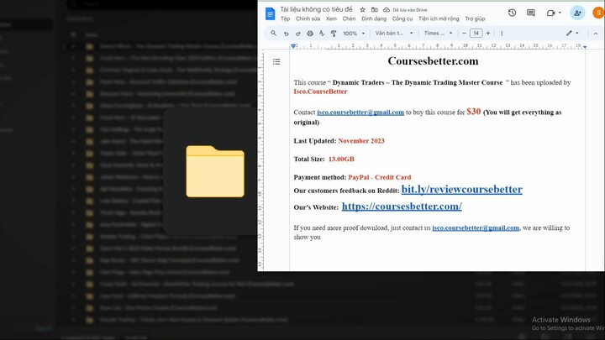The height and width of the screenshot is (340, 605).
Task: Star the document title
Action: [362, 9]
